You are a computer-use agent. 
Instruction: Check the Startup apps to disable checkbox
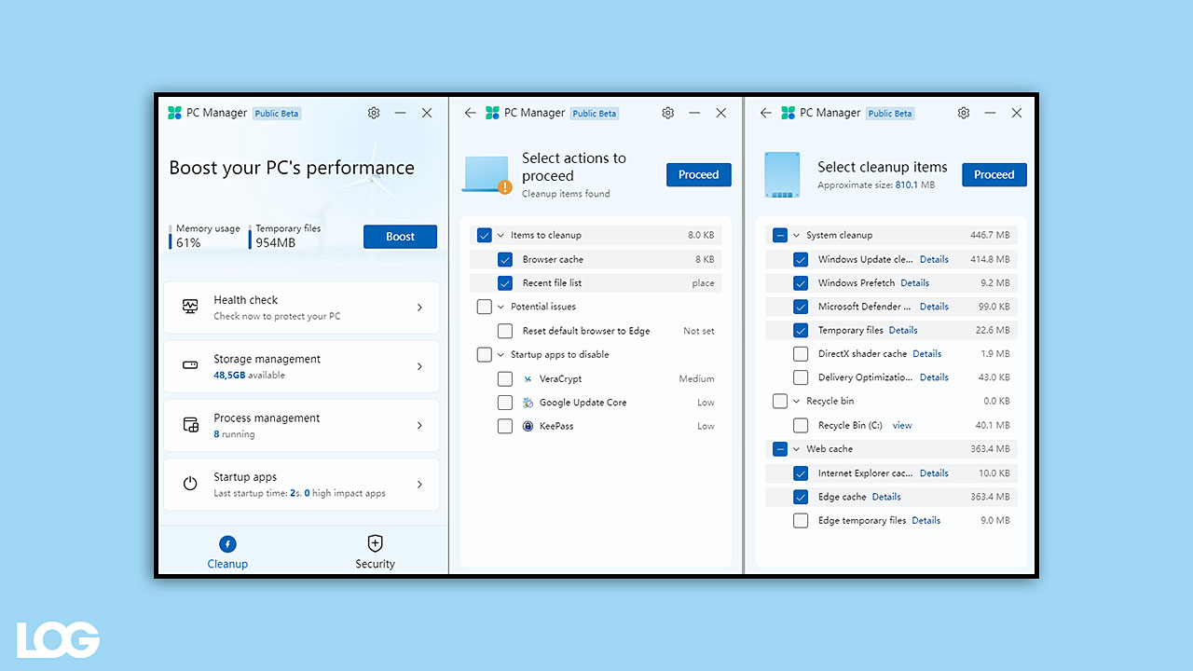coord(485,355)
